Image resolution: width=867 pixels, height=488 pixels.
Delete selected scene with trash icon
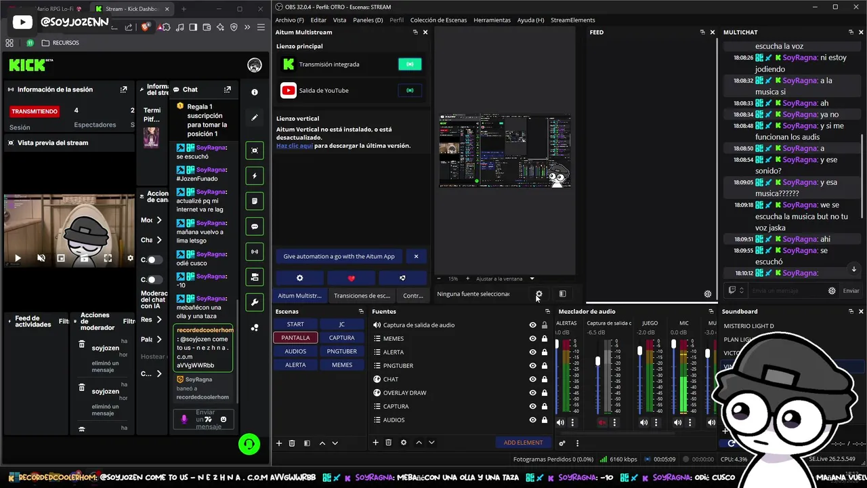(292, 443)
